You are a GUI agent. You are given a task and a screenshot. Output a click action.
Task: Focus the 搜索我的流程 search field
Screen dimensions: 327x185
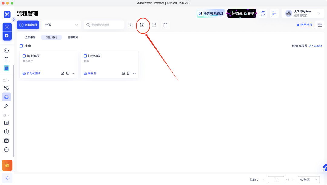click(104, 25)
